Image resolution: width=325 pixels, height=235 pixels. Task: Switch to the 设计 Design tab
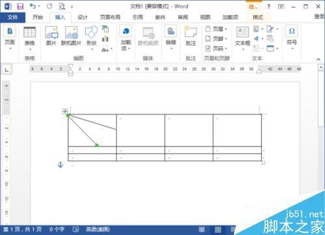point(83,17)
